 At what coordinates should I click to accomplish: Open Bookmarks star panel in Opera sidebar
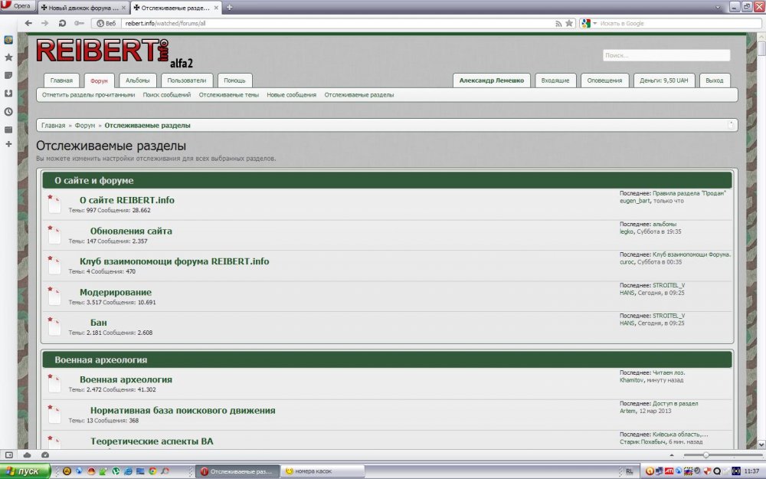[x=8, y=57]
